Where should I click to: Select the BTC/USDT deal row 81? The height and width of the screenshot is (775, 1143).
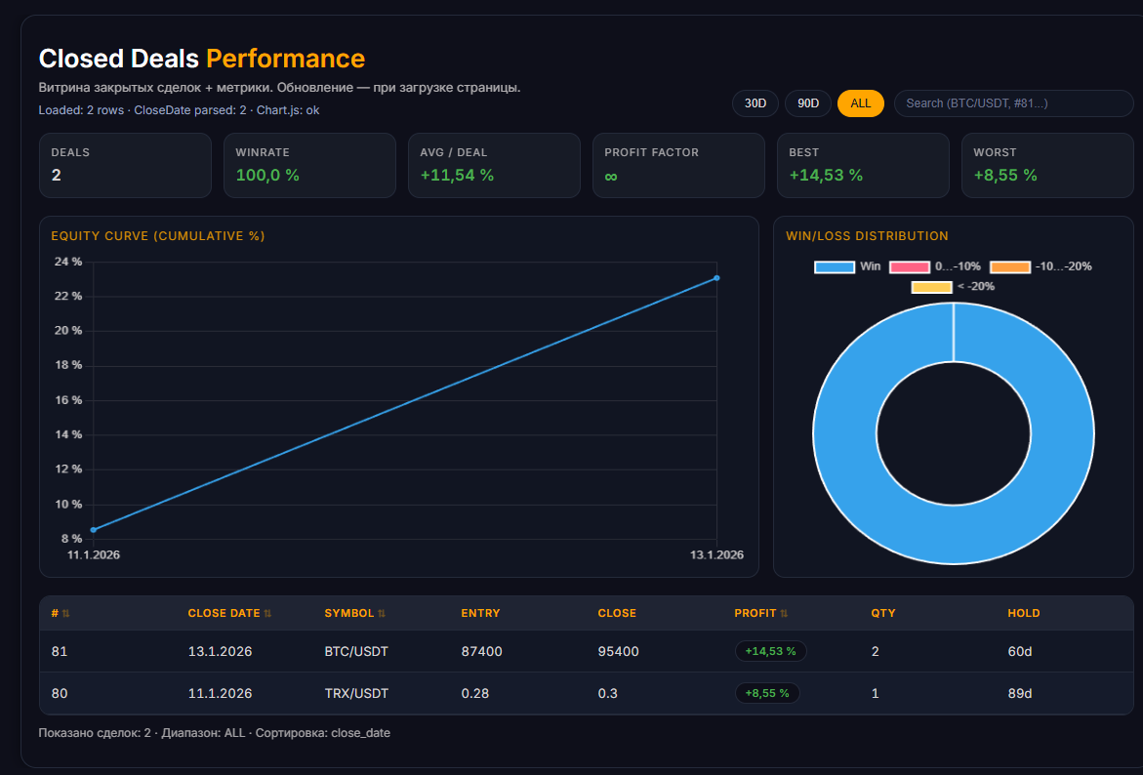pos(586,651)
